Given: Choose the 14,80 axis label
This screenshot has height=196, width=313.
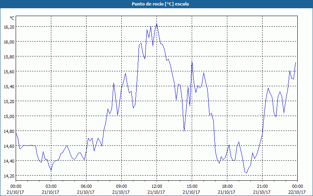Looking at the screenshot, I should 9,131.
